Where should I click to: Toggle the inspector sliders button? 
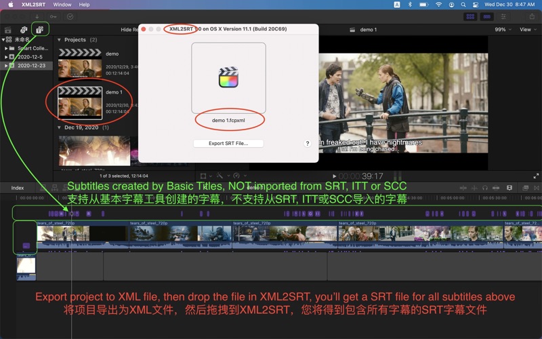click(503, 16)
